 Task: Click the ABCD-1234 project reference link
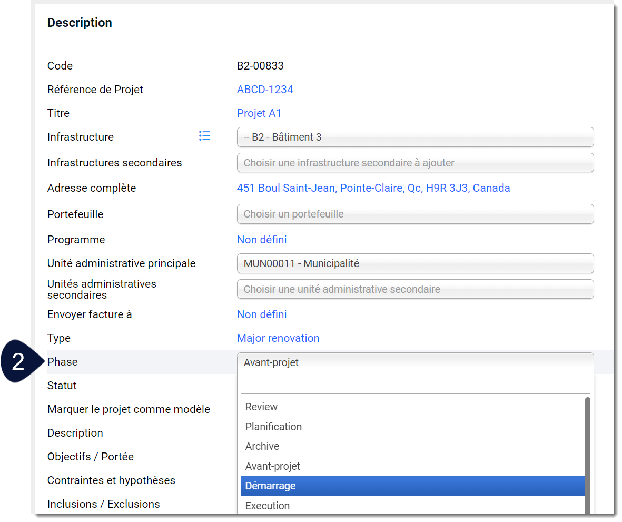coord(265,90)
